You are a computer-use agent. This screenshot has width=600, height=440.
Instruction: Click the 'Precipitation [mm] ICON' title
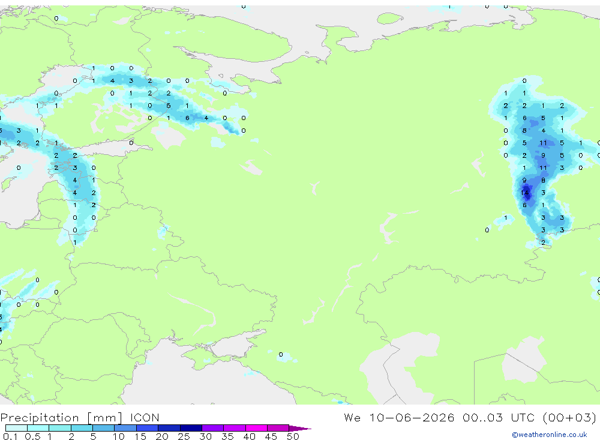pos(80,417)
